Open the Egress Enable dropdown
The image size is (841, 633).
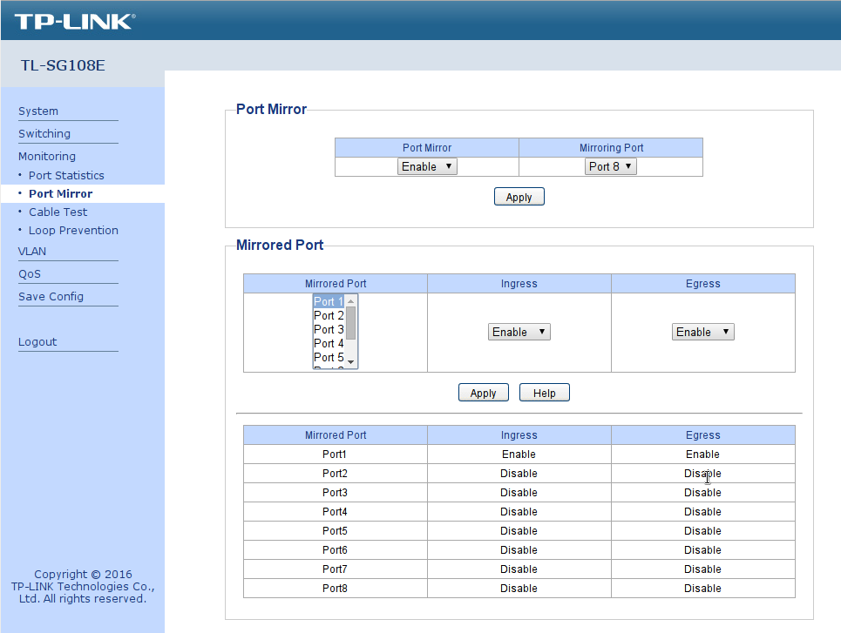click(x=702, y=332)
